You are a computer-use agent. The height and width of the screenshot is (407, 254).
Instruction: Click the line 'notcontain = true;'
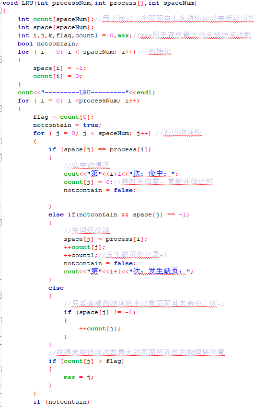click(x=67, y=125)
